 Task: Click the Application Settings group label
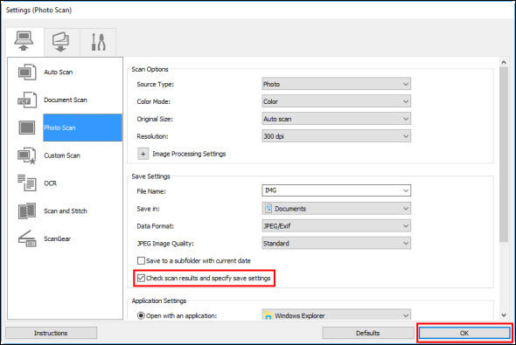(x=159, y=300)
